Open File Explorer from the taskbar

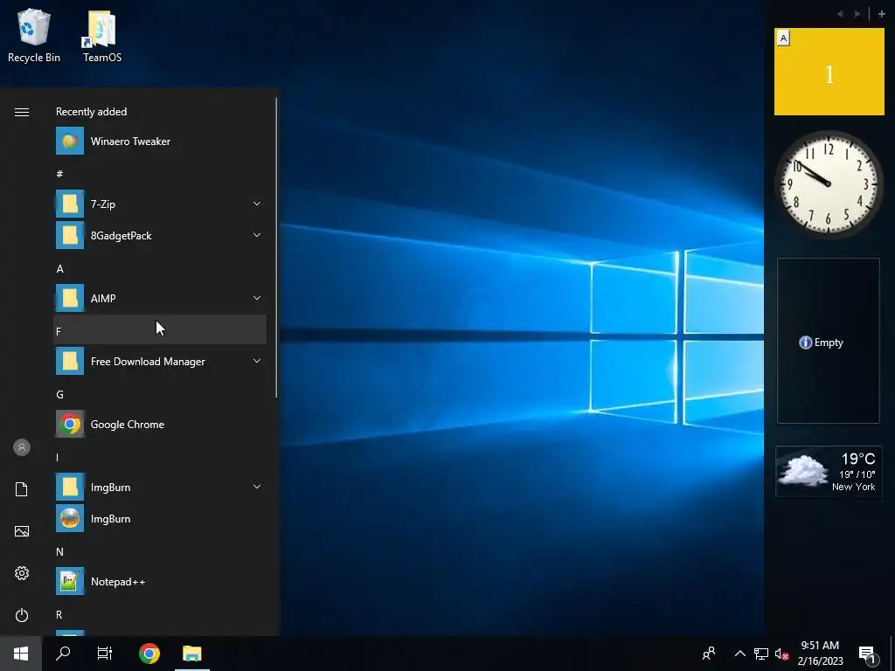(x=191, y=654)
